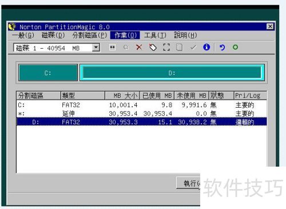Close the Norton PartitionMagic window
The width and height of the screenshot is (286, 209).
coord(270,26)
